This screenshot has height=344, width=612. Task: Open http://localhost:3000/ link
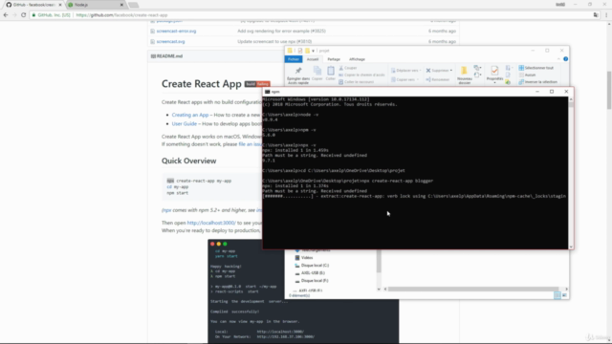pos(211,223)
